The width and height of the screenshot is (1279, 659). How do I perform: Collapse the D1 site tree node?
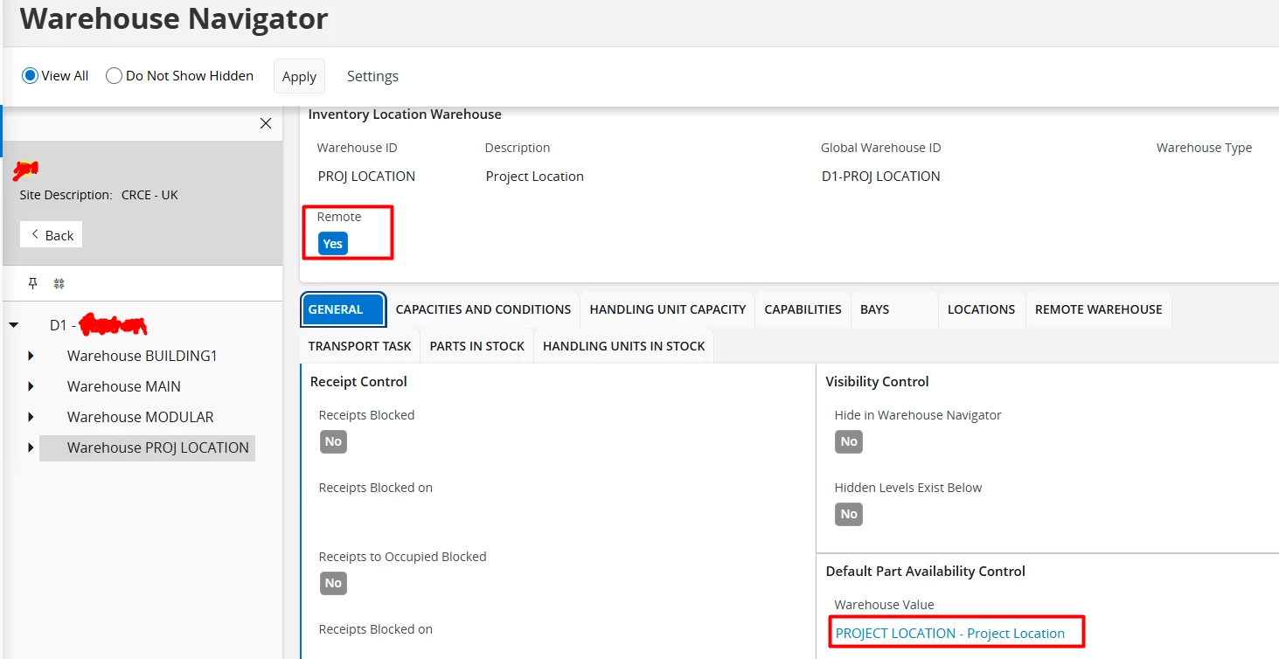pyautogui.click(x=13, y=326)
